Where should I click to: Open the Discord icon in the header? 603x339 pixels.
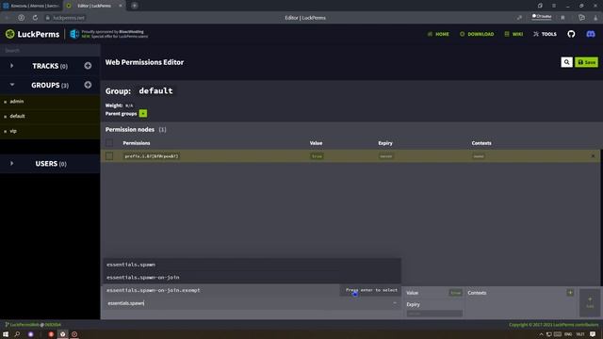pyautogui.click(x=591, y=34)
